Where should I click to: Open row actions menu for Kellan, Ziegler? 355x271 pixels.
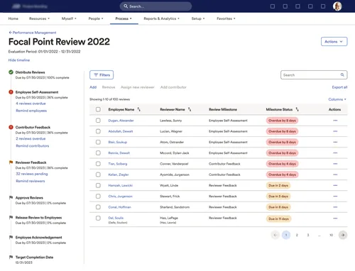click(x=335, y=175)
